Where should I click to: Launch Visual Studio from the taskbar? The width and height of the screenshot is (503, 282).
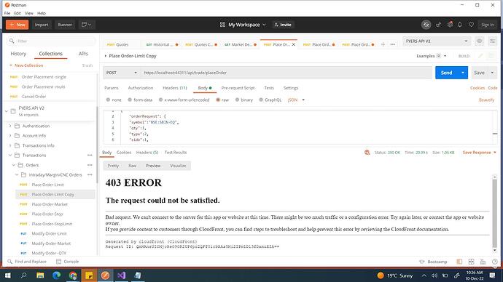[x=122, y=275]
